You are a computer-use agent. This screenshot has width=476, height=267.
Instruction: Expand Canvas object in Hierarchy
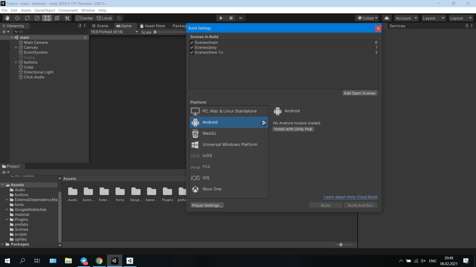[x=16, y=47]
